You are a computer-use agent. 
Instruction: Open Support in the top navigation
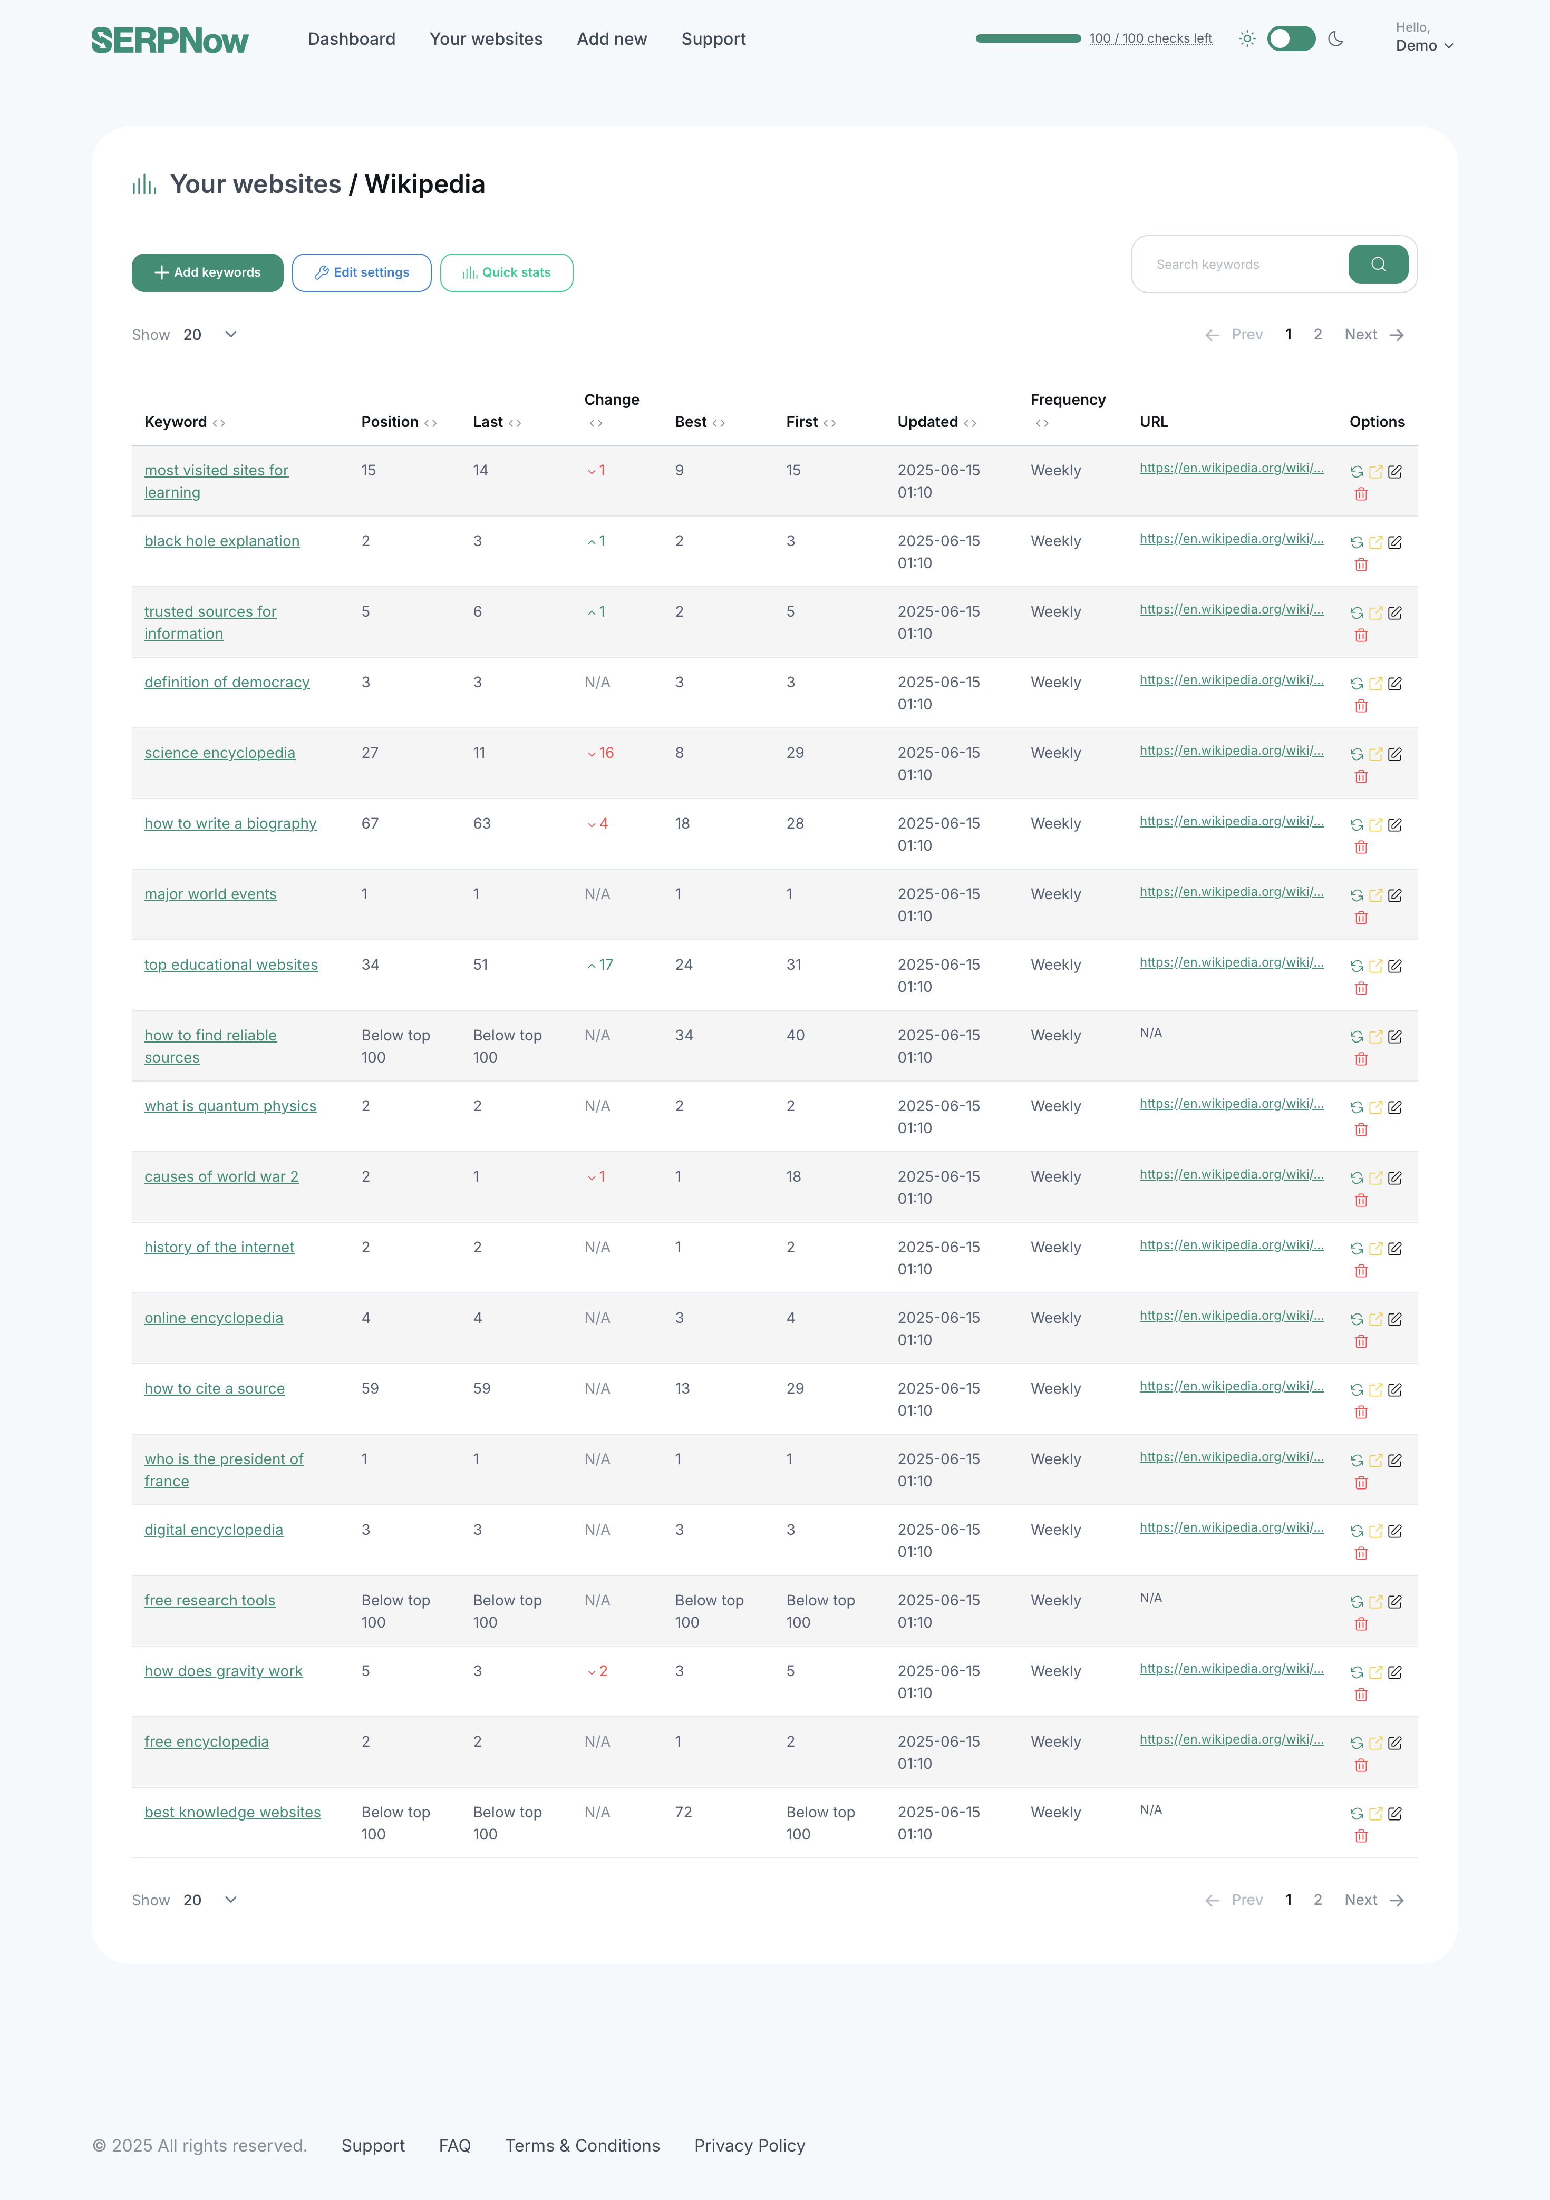713,40
